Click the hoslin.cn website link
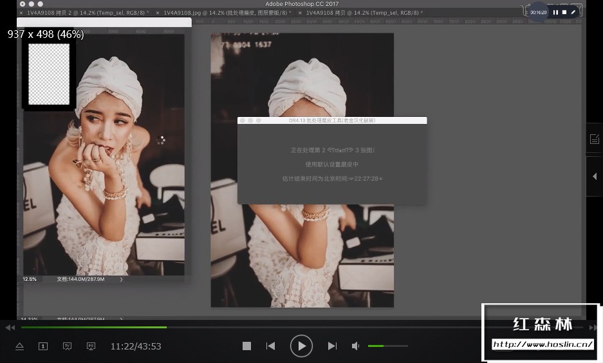 543,344
